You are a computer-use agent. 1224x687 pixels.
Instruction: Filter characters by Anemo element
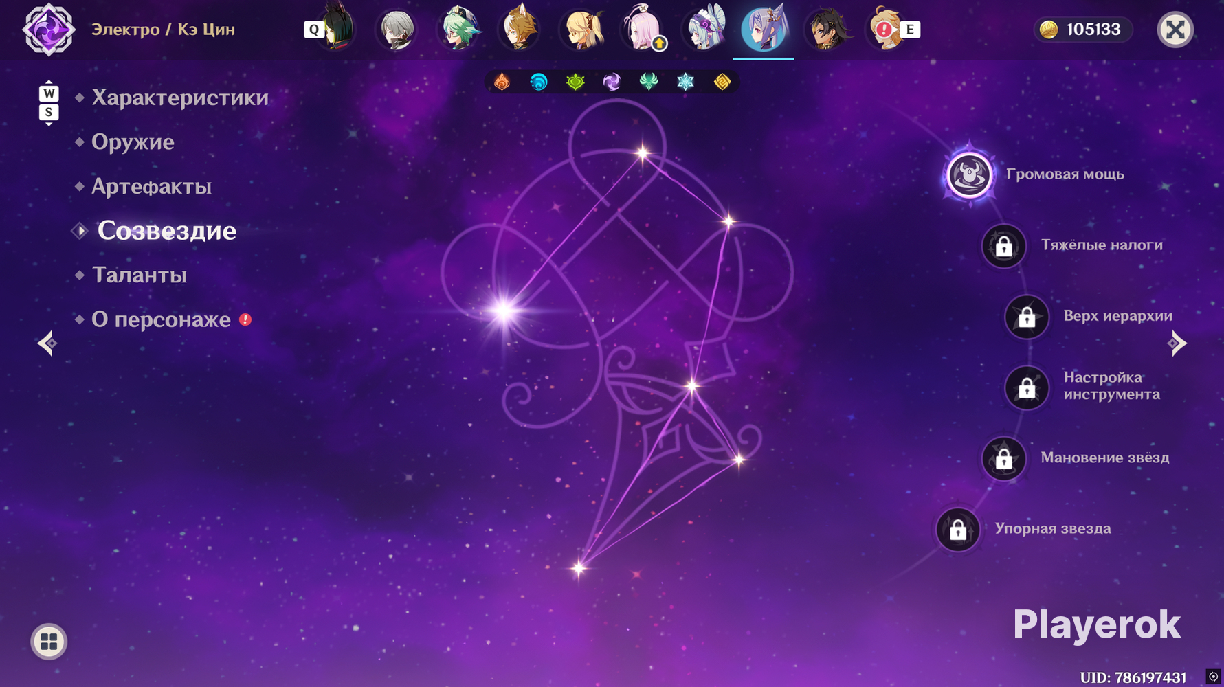(649, 82)
